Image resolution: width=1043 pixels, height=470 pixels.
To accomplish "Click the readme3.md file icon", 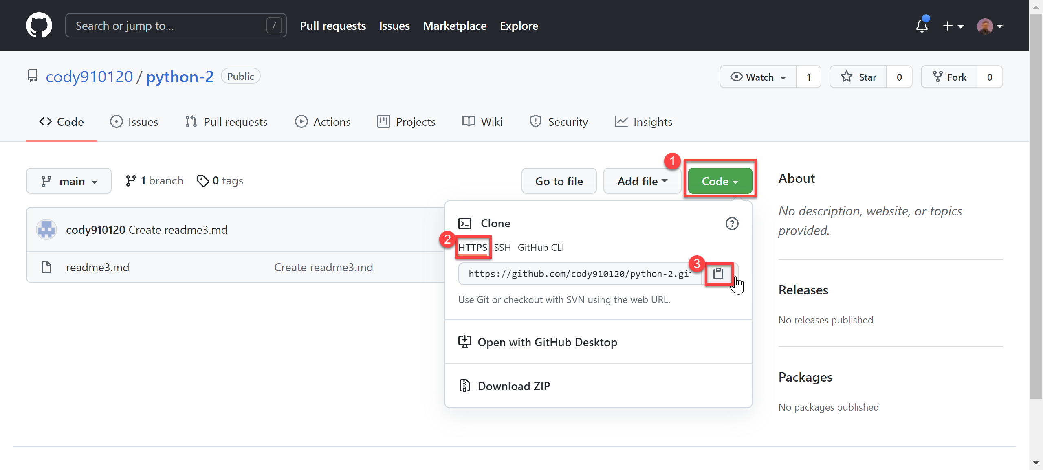I will point(46,267).
